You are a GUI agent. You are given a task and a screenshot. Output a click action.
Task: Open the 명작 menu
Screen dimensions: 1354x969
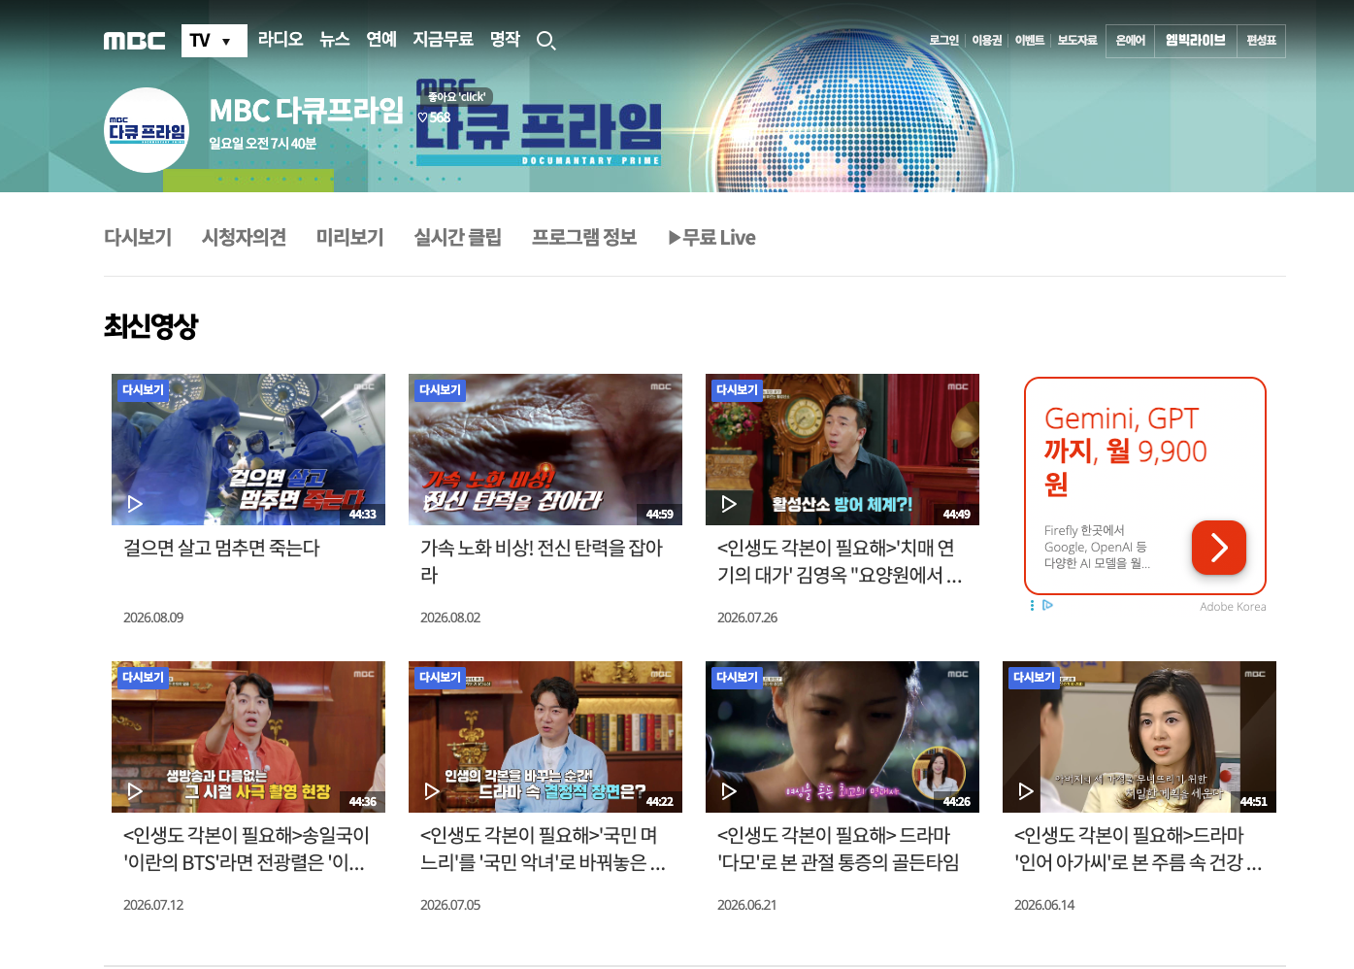click(505, 40)
